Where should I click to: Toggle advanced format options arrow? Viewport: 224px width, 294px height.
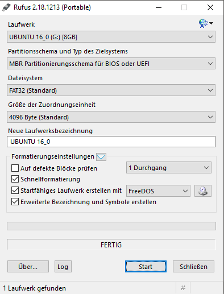[101, 157]
